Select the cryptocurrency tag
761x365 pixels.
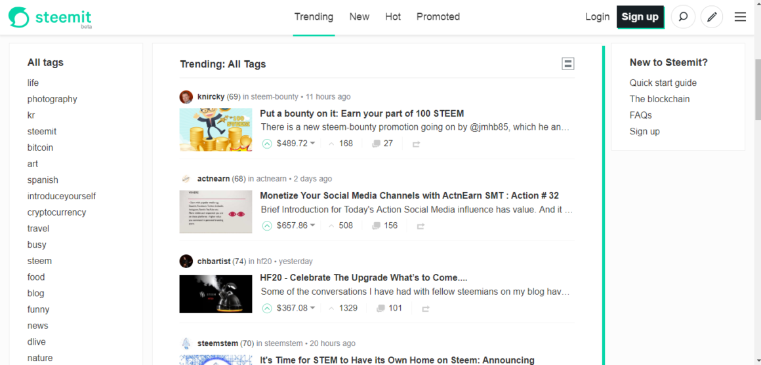tap(57, 212)
